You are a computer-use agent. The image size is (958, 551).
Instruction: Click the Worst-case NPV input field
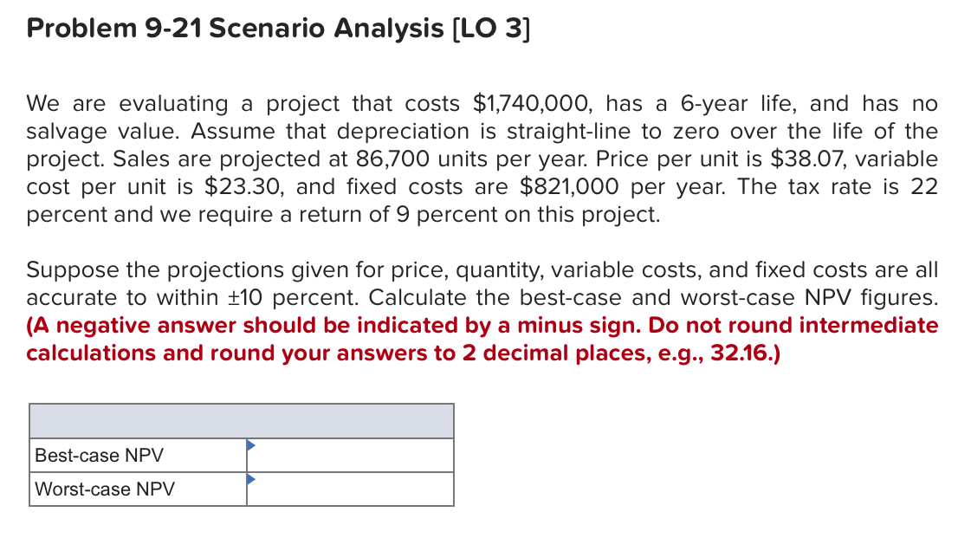tap(351, 489)
